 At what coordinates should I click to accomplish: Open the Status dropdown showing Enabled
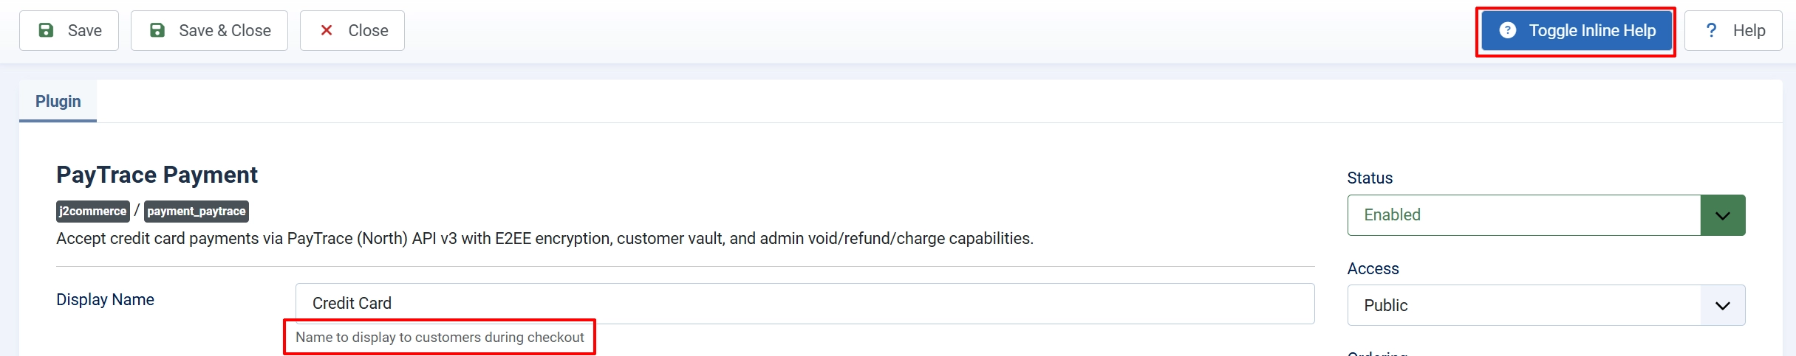(x=1546, y=215)
